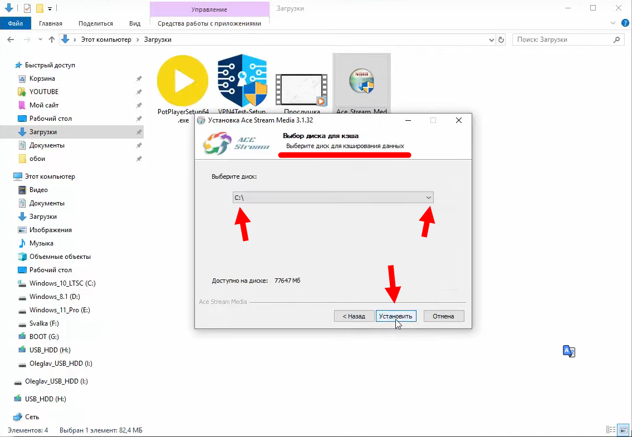The height and width of the screenshot is (437, 632).
Task: Switch to the Поделиться ribbon tab
Action: [96, 23]
